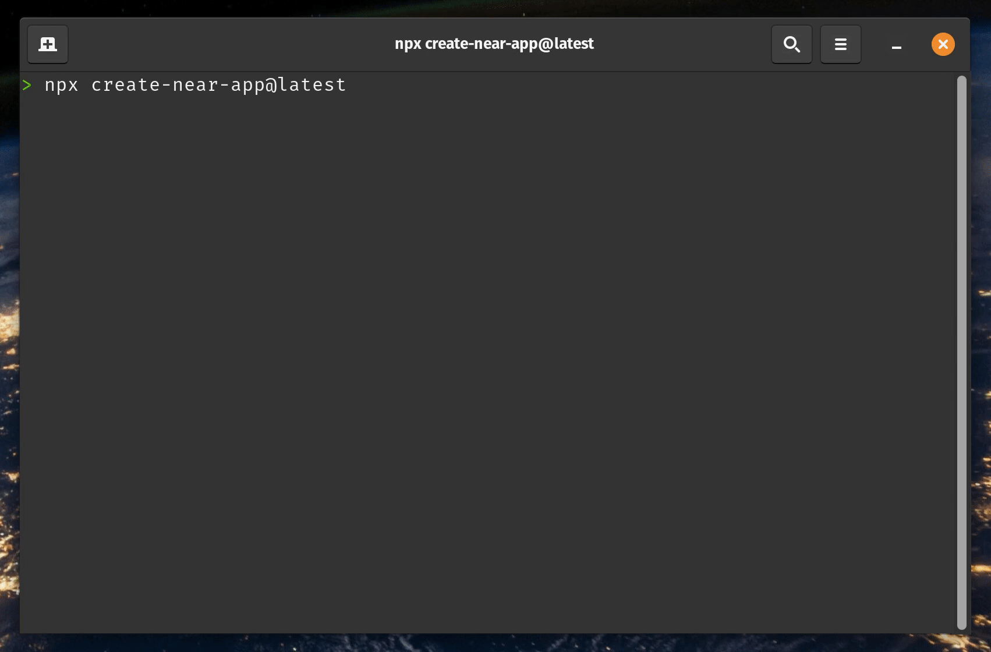991x652 pixels.
Task: Click "npx" in the terminal command line
Action: [x=61, y=86]
